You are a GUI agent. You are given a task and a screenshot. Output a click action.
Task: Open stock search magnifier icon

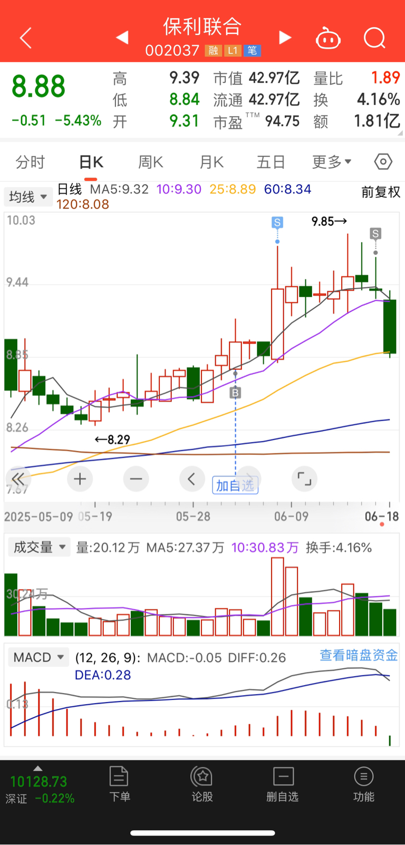[374, 38]
